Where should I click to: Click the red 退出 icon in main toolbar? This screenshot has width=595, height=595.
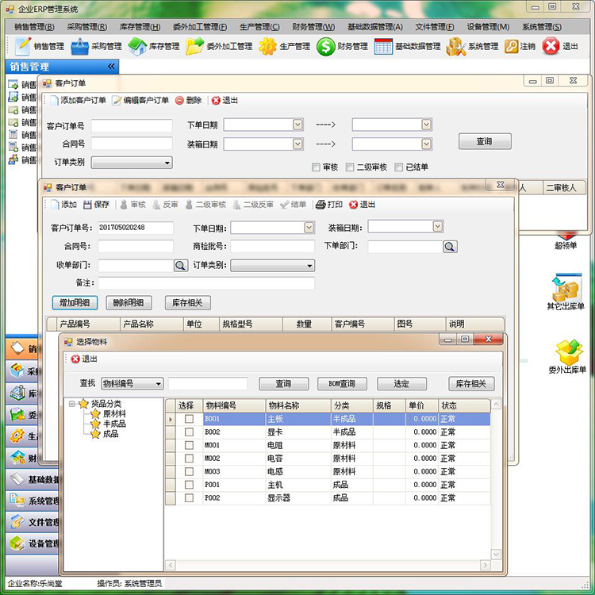tap(551, 46)
